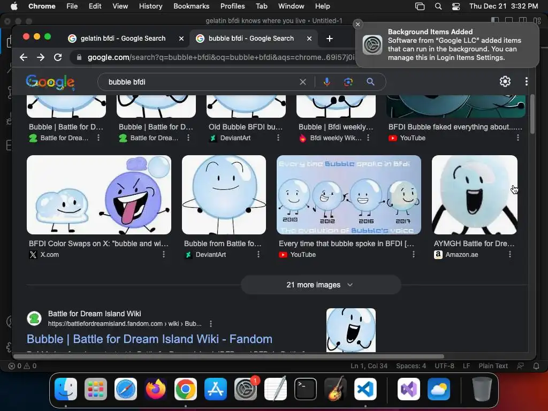Close the gelatin bfdi tab
The height and width of the screenshot is (411, 548).
pyautogui.click(x=181, y=39)
